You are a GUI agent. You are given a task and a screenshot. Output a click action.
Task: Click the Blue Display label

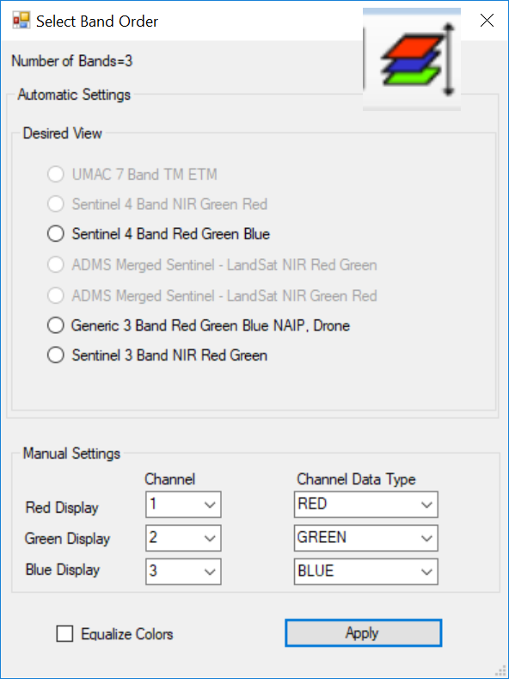(63, 570)
